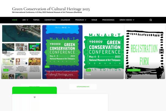Viewport: 166px width, 111px height.
Task: Open the Registration FORM post title
Action: click(138, 74)
